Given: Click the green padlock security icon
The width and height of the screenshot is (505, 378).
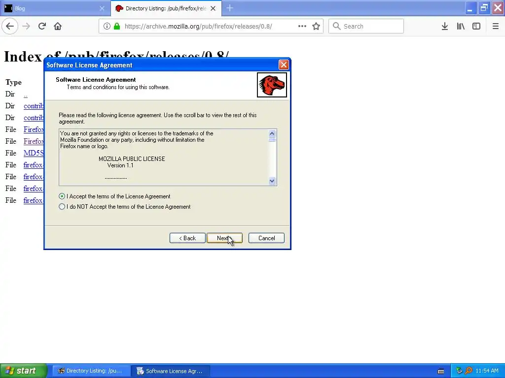Looking at the screenshot, I should point(117,26).
